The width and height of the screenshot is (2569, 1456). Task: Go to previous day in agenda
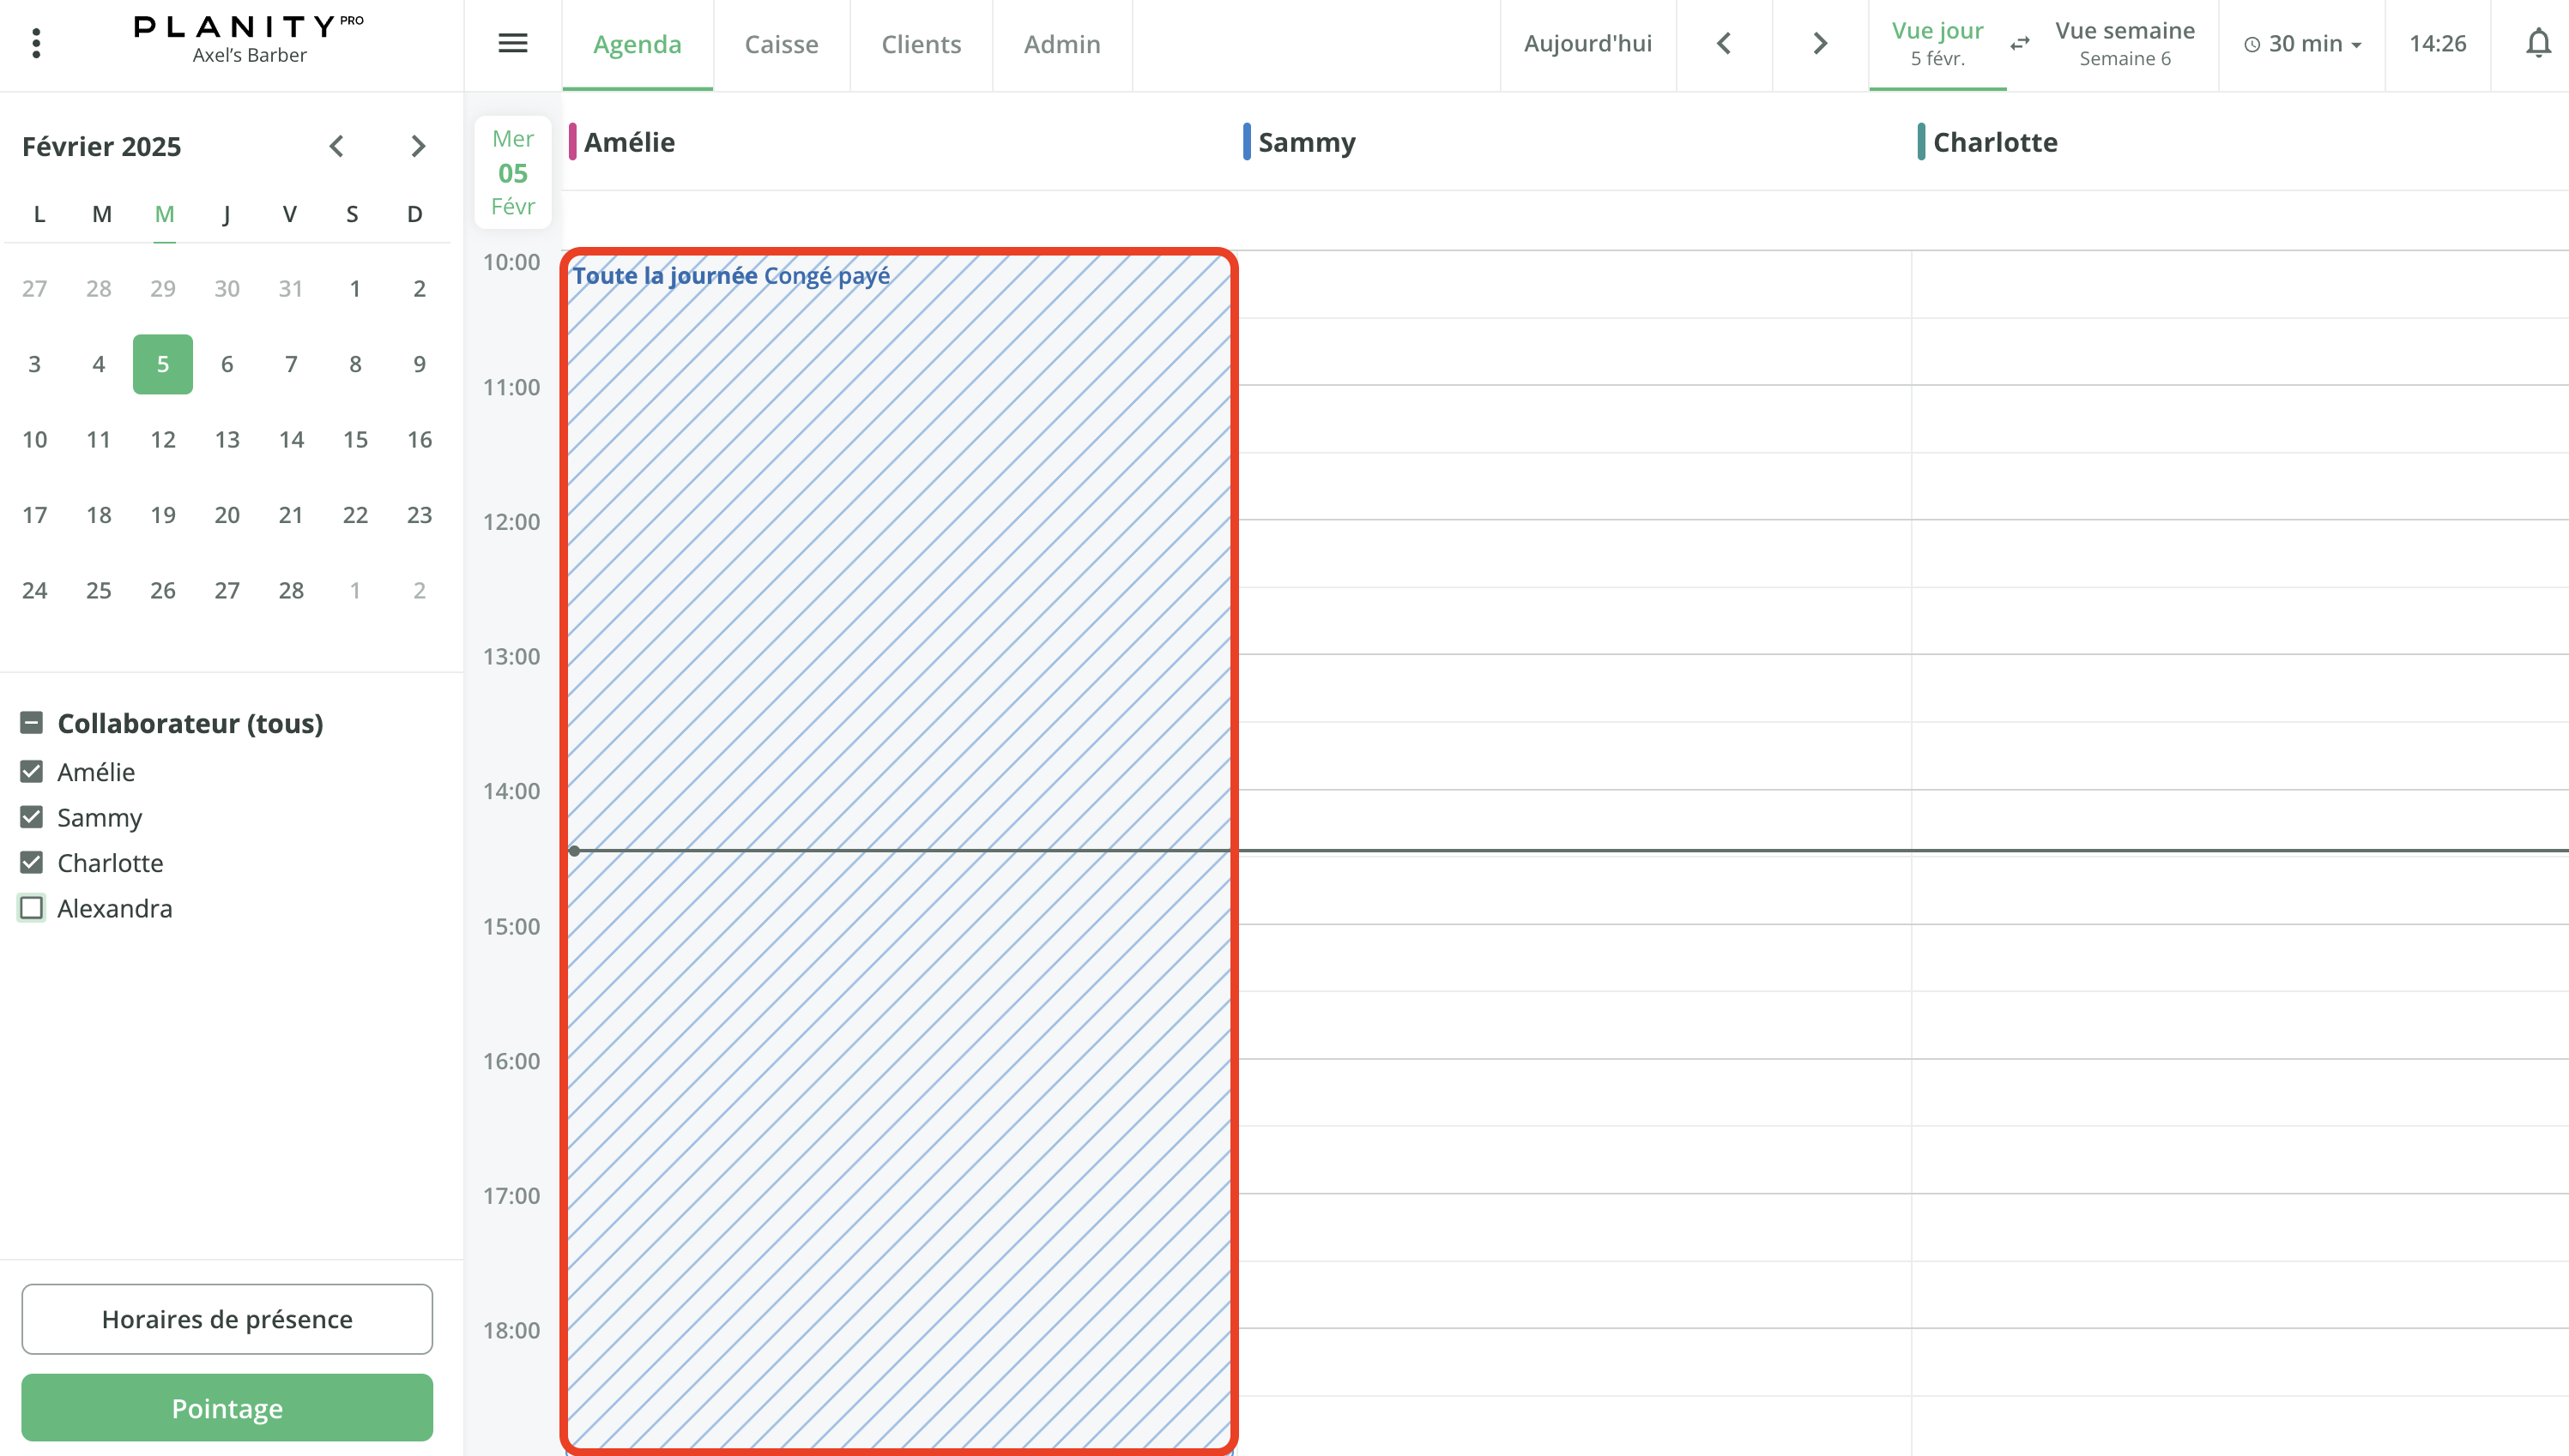(x=1724, y=43)
